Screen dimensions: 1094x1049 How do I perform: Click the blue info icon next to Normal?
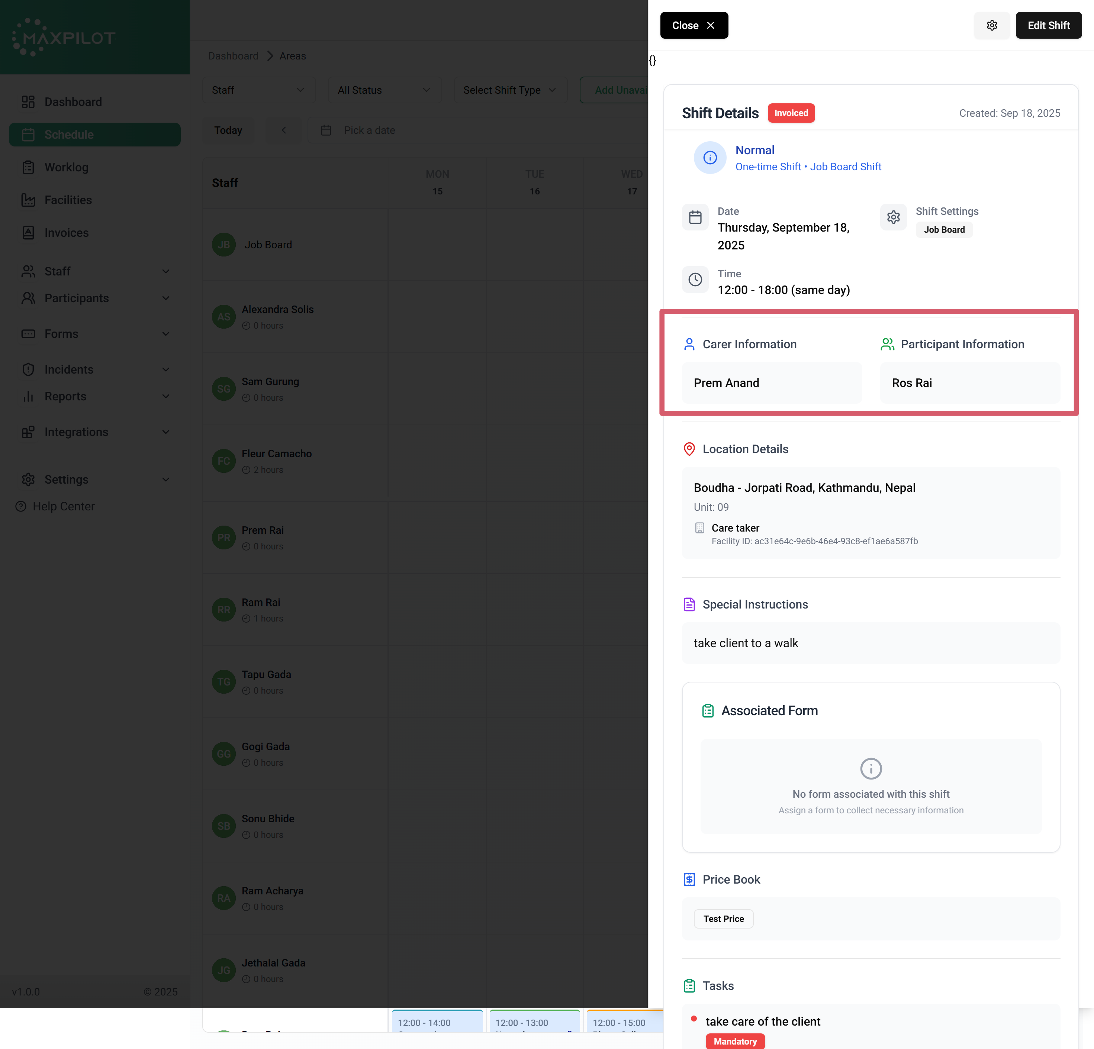point(710,158)
